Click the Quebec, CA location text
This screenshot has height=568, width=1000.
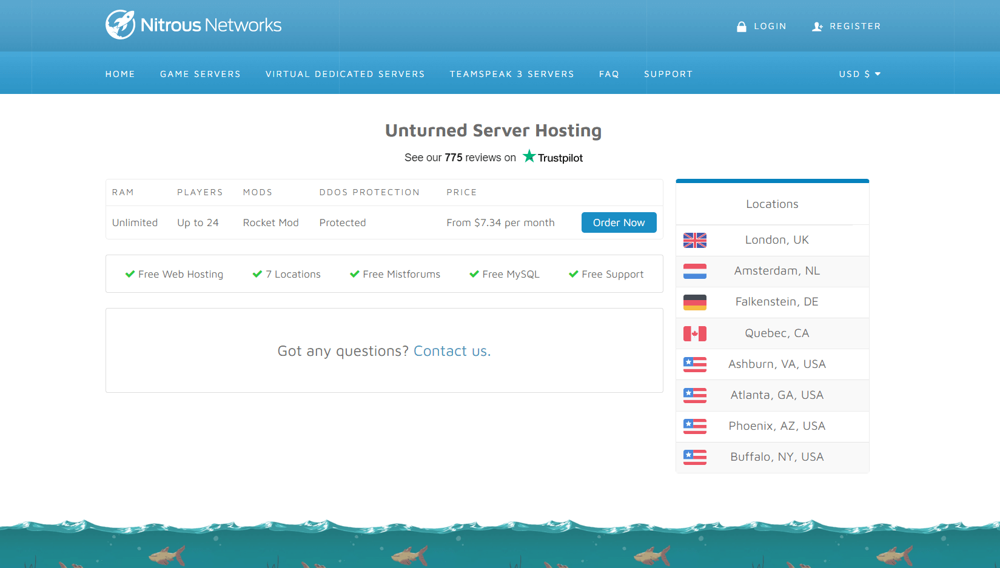(x=777, y=333)
